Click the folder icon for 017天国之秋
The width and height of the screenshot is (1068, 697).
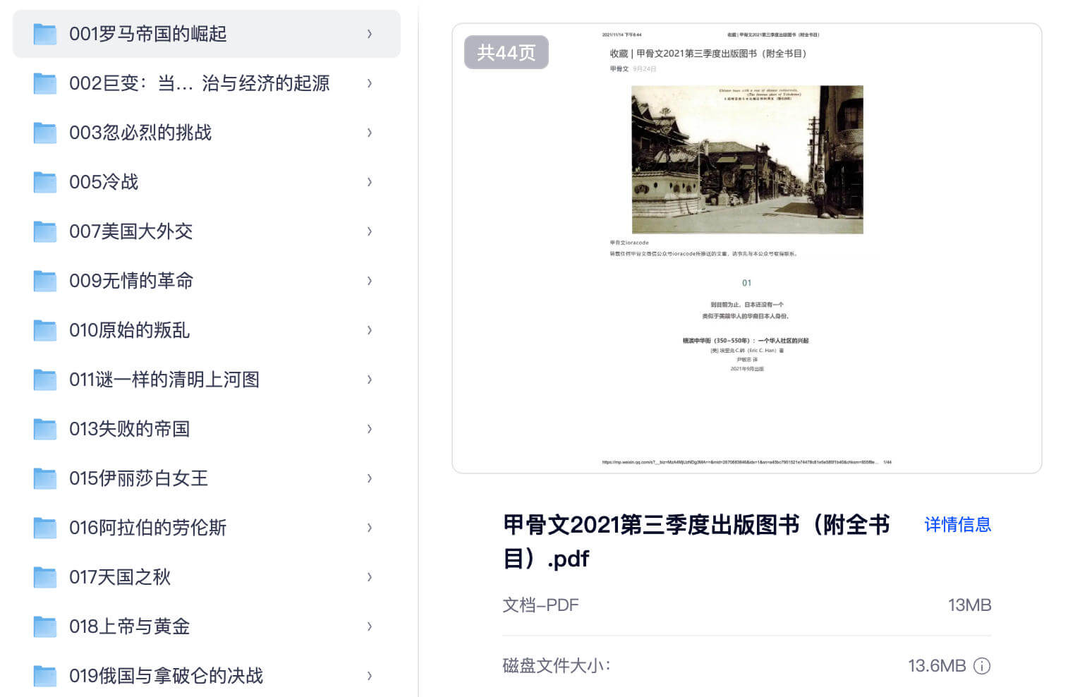pyautogui.click(x=45, y=577)
